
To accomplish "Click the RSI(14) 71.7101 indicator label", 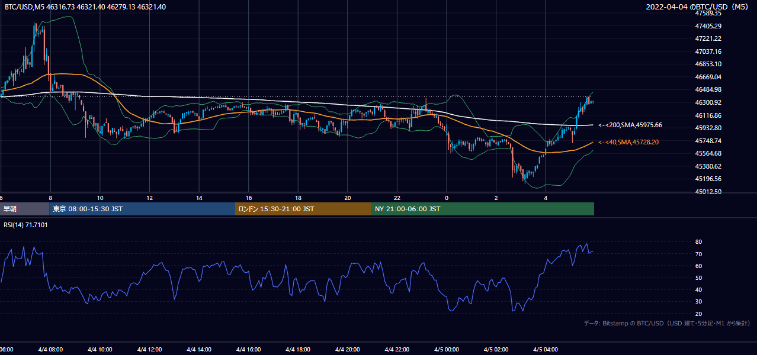I will tap(26, 225).
